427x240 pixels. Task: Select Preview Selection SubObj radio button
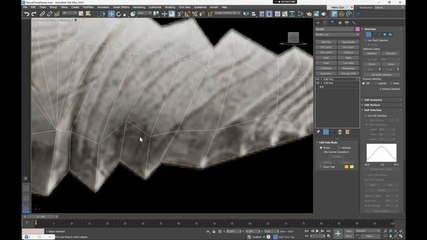(376, 83)
